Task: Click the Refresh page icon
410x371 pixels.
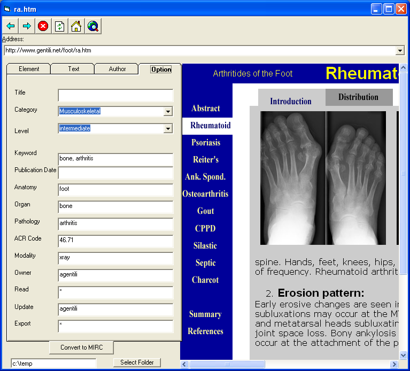Action: point(60,26)
